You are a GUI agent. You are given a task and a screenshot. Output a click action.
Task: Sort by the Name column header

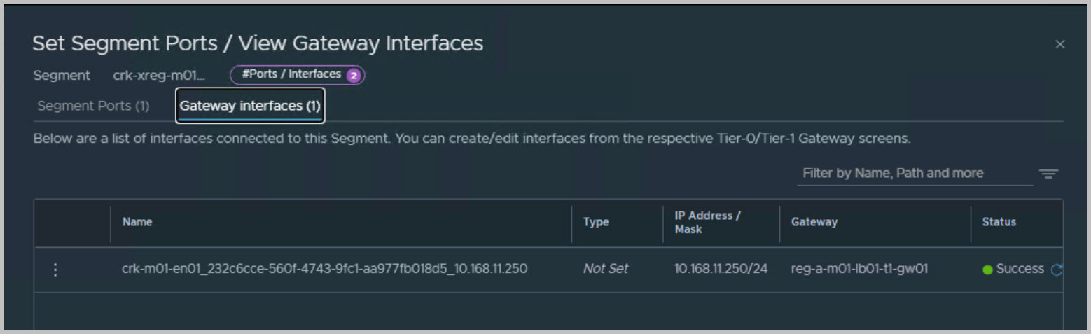[137, 222]
